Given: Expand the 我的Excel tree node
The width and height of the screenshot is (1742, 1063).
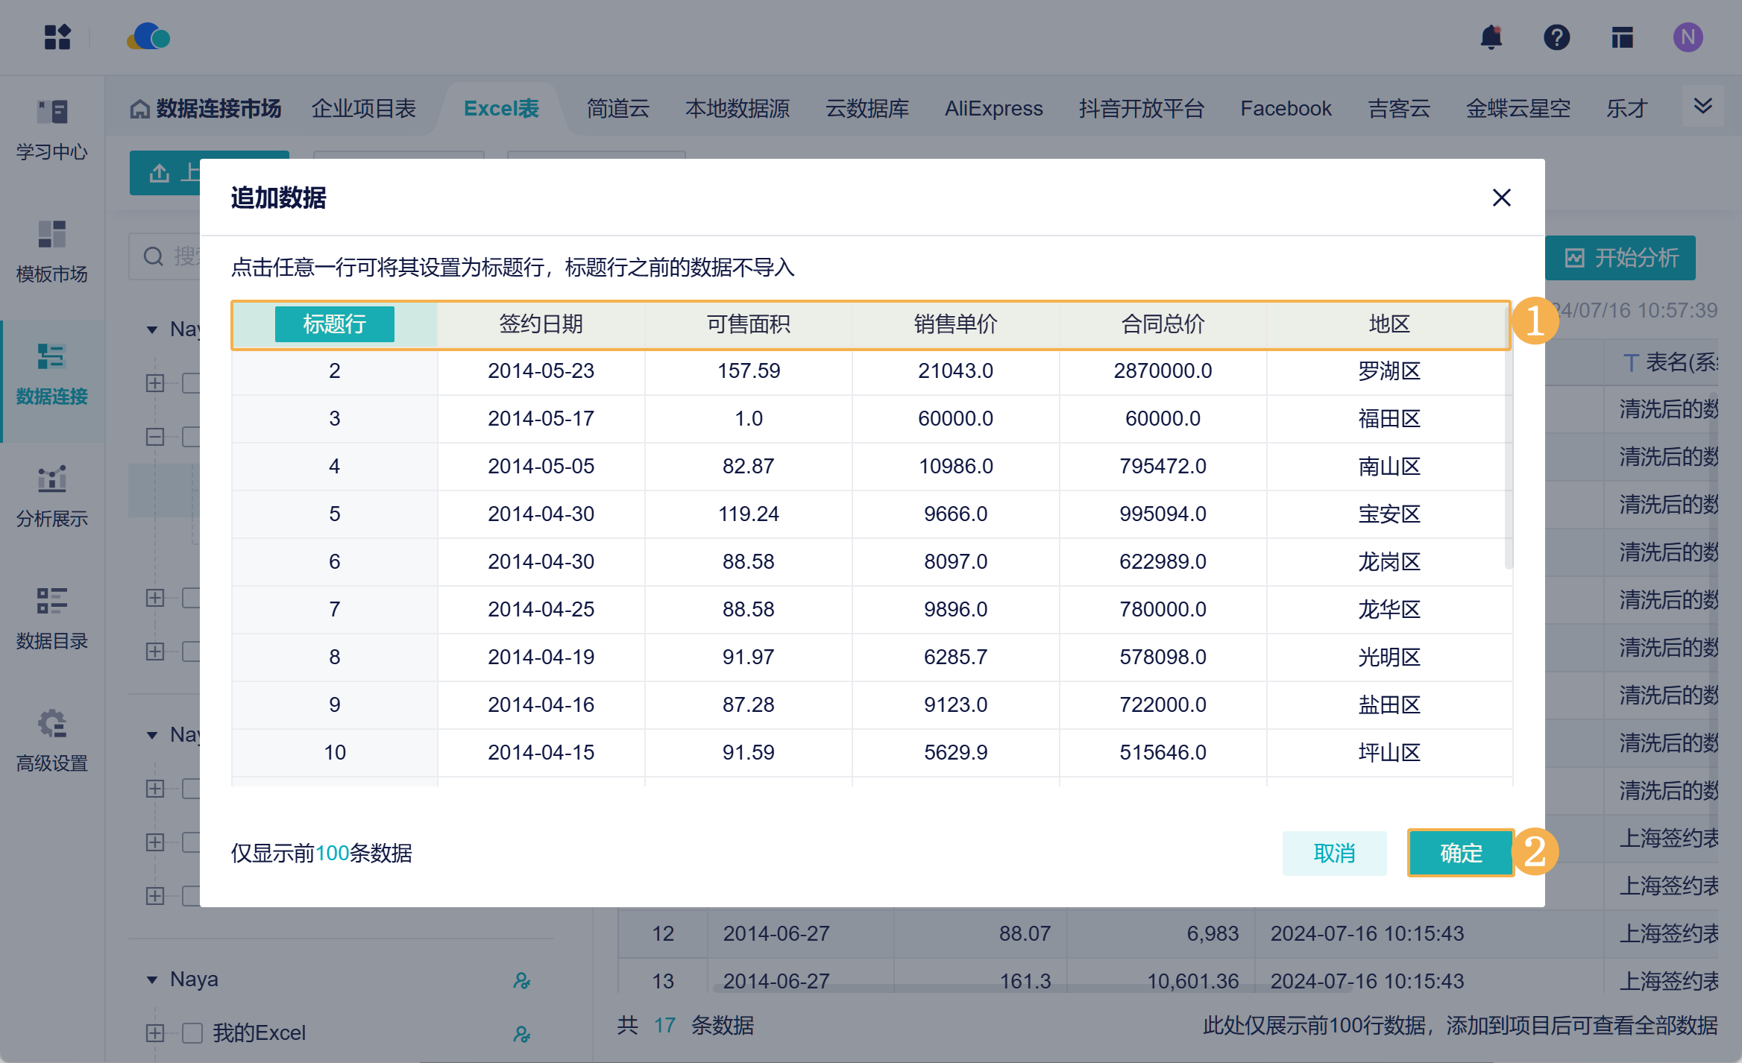Looking at the screenshot, I should coord(155,1033).
